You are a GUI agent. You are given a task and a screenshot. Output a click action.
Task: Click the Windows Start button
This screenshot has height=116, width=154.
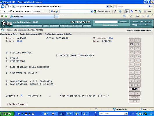click(x=7, y=114)
